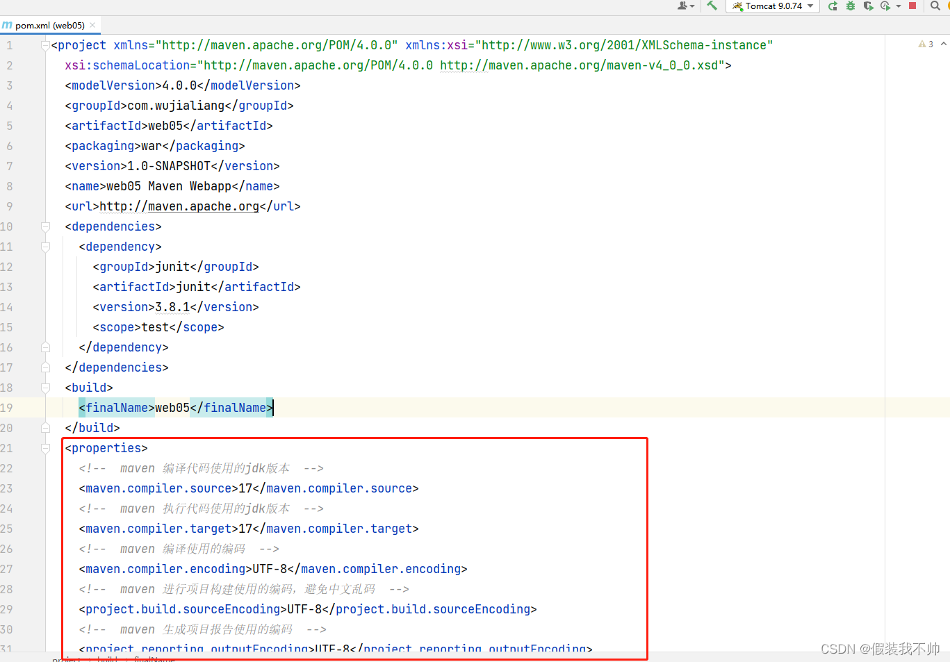Run with profiler icon
Screen dimensions: 950x662
click(x=885, y=6)
